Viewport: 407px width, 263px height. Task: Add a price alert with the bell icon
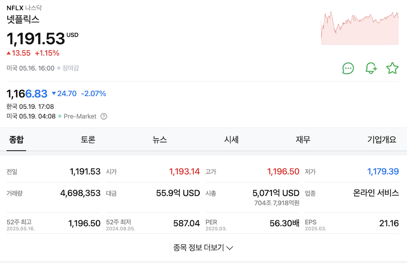371,69
